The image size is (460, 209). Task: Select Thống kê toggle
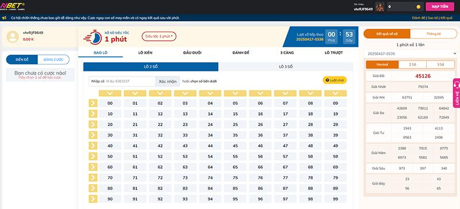[434, 34]
